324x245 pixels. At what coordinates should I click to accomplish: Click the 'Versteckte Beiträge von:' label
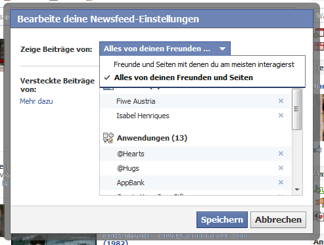tap(57, 85)
